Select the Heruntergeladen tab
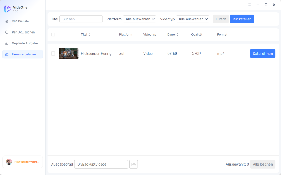 pyautogui.click(x=22, y=54)
